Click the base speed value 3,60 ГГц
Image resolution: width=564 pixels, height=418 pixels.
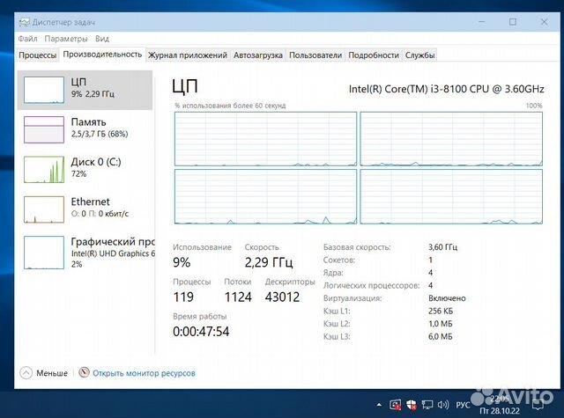[x=442, y=247]
